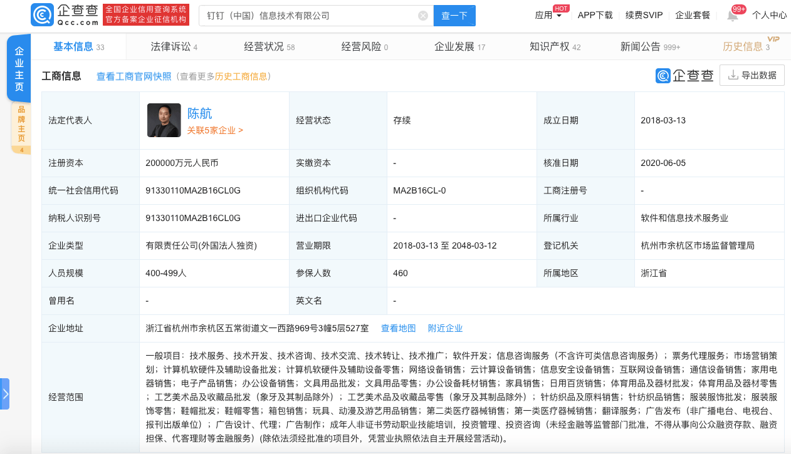Open the 应用 dropdown menu
This screenshot has height=454, width=791.
[548, 16]
